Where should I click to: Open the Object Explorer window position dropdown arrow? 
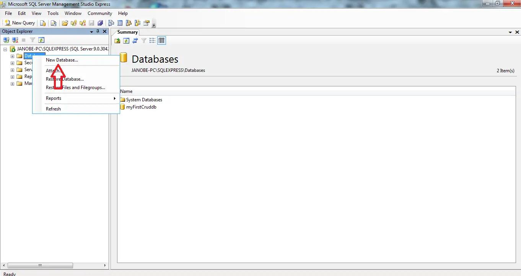[91, 32]
